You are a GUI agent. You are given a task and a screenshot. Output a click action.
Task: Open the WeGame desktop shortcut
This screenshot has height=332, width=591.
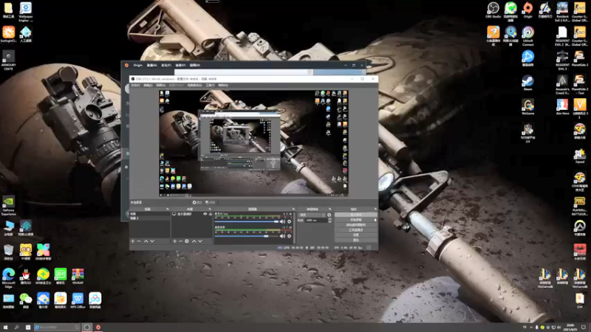(x=527, y=107)
